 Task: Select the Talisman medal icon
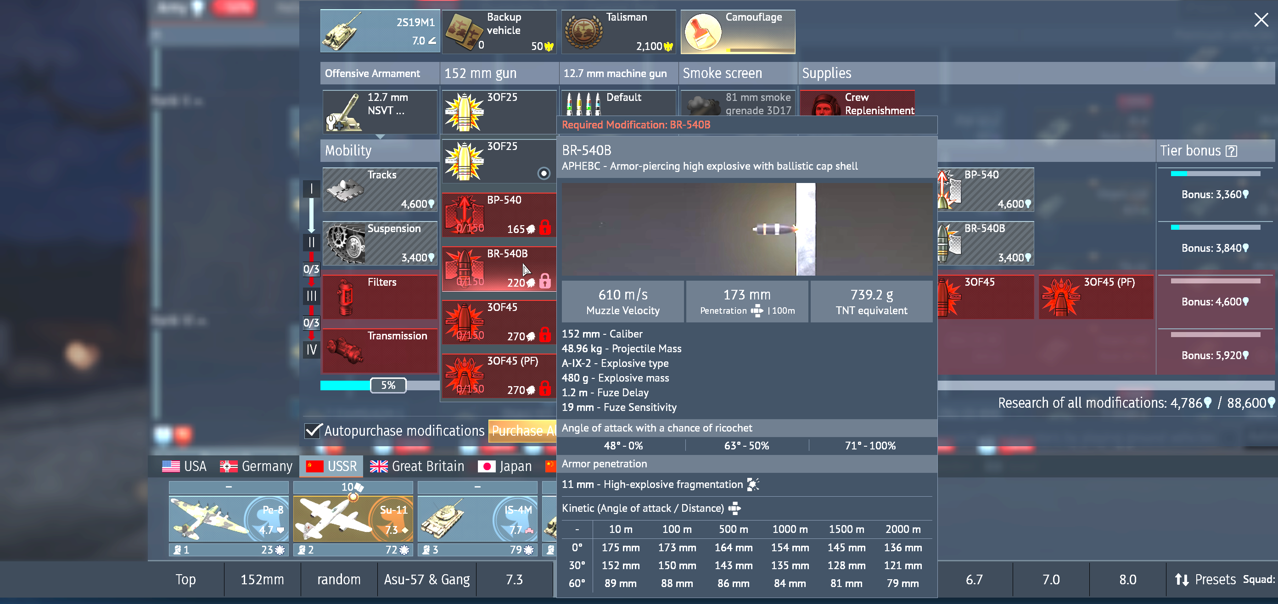pos(583,33)
